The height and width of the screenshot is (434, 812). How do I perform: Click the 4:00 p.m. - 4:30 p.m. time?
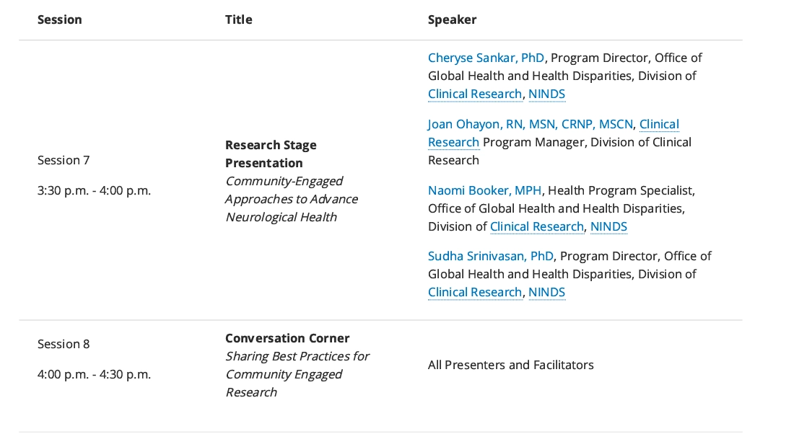[x=94, y=374]
